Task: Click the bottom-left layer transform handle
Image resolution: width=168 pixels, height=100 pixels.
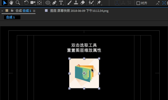Action: pyautogui.click(x=69, y=88)
